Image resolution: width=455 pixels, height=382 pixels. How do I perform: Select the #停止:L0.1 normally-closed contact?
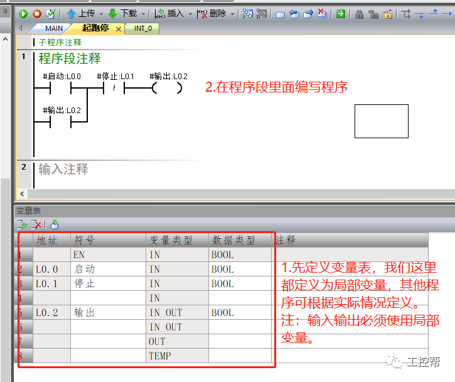(x=114, y=88)
